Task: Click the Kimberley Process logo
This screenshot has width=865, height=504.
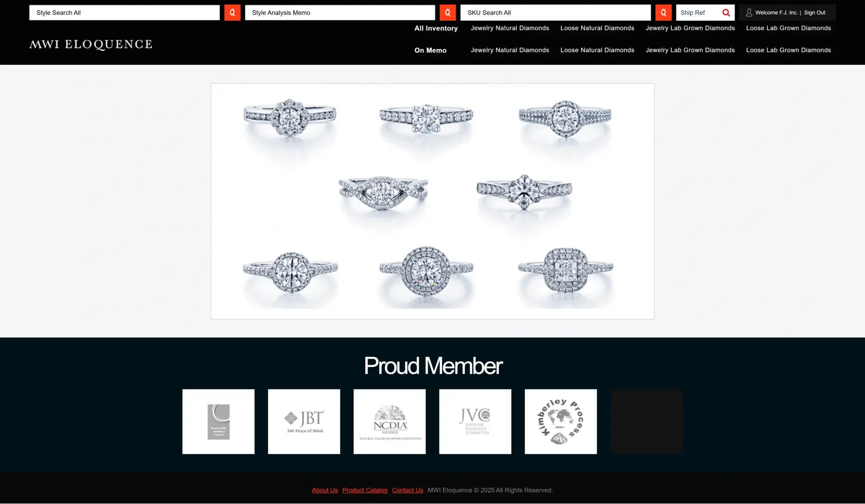Action: pos(560,421)
